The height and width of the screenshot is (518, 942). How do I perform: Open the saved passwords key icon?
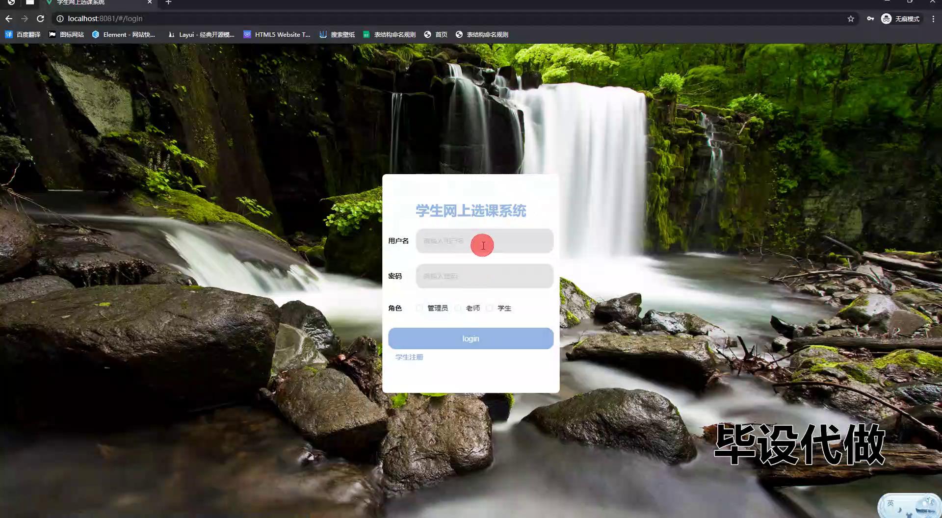[870, 19]
